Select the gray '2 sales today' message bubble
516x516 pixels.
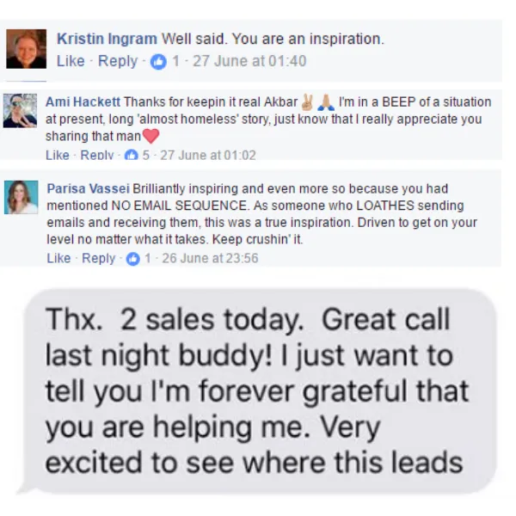[x=258, y=391]
